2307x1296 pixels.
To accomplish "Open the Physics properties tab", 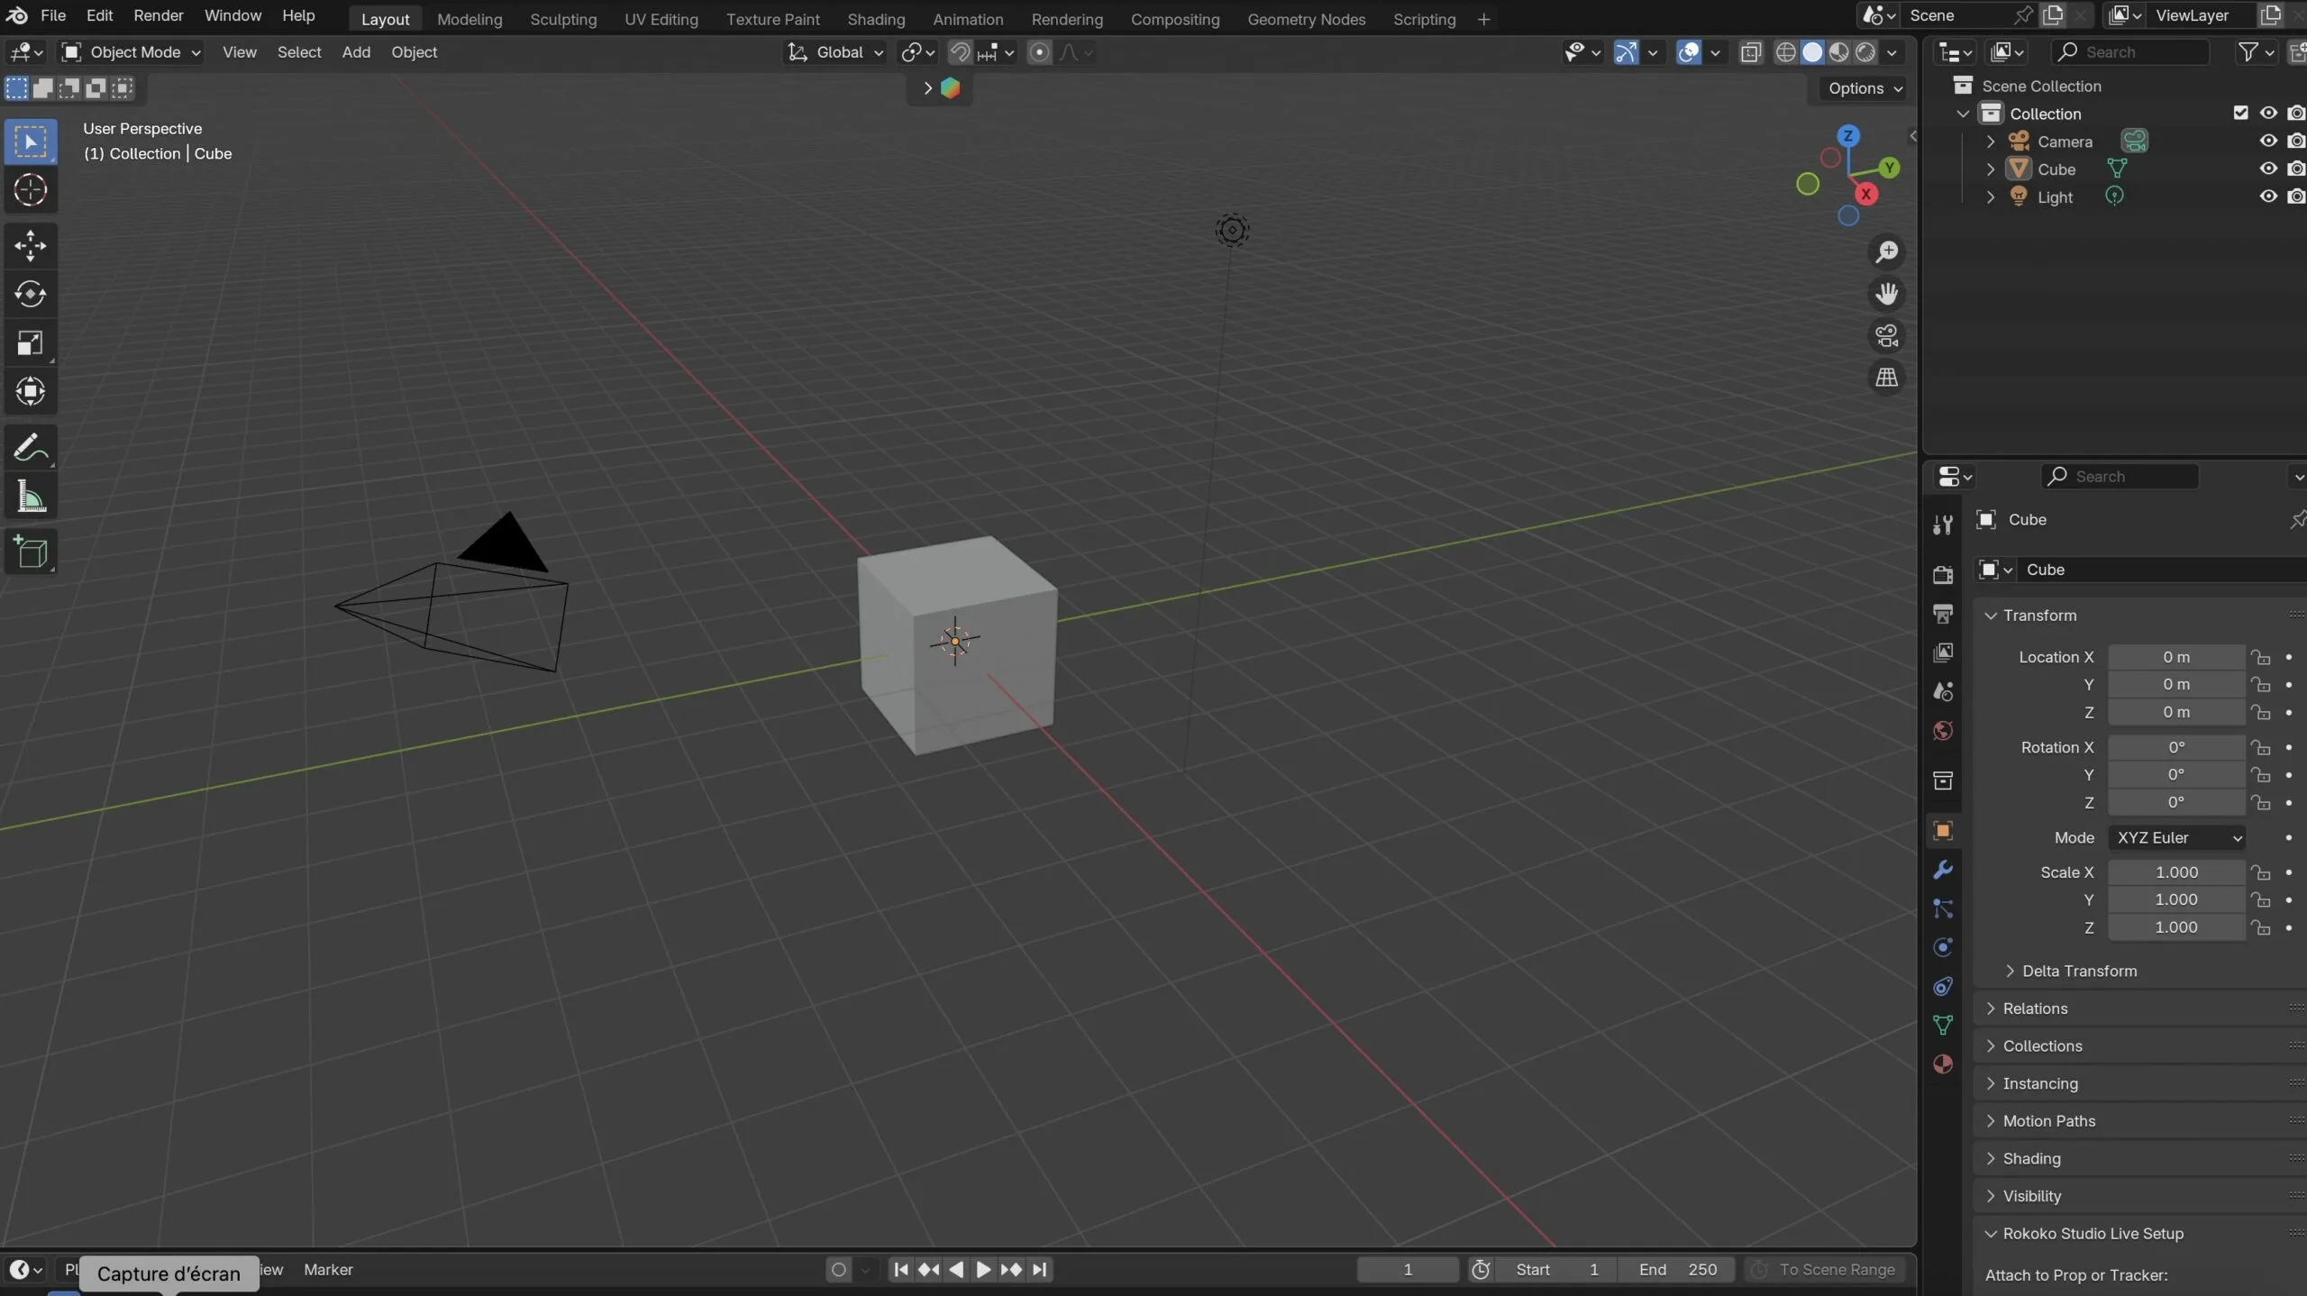I will 1943,947.
